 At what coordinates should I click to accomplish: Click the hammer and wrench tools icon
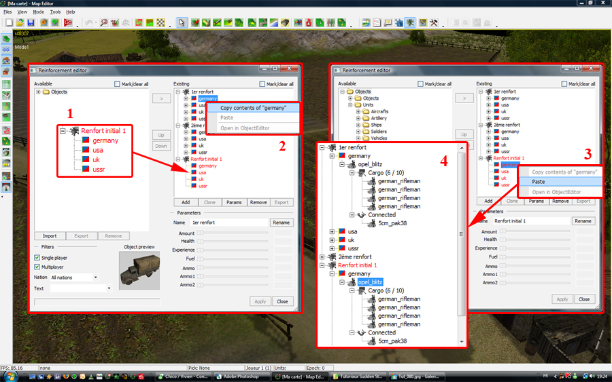pyautogui.click(x=434, y=22)
